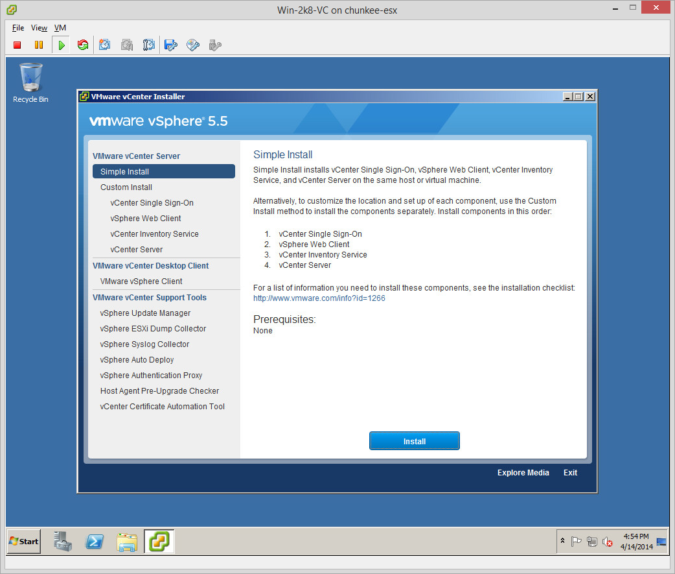Open the File menu
The height and width of the screenshot is (574, 675).
(x=18, y=28)
